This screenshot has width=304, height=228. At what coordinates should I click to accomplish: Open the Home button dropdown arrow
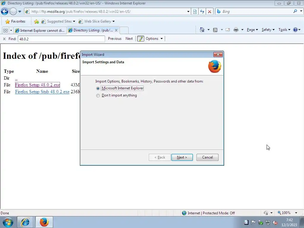[208, 30]
